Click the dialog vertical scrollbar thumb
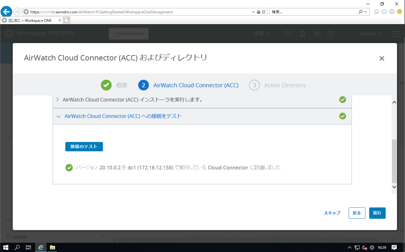405x252 pixels. [x=394, y=161]
